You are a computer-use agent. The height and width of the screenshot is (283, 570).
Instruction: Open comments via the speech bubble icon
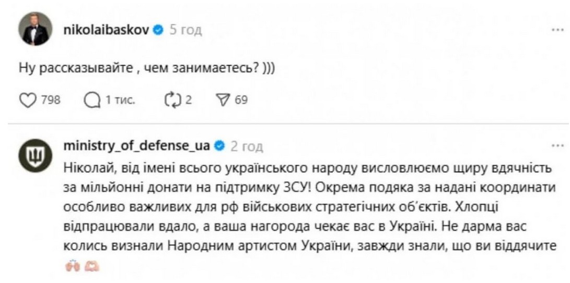point(91,99)
